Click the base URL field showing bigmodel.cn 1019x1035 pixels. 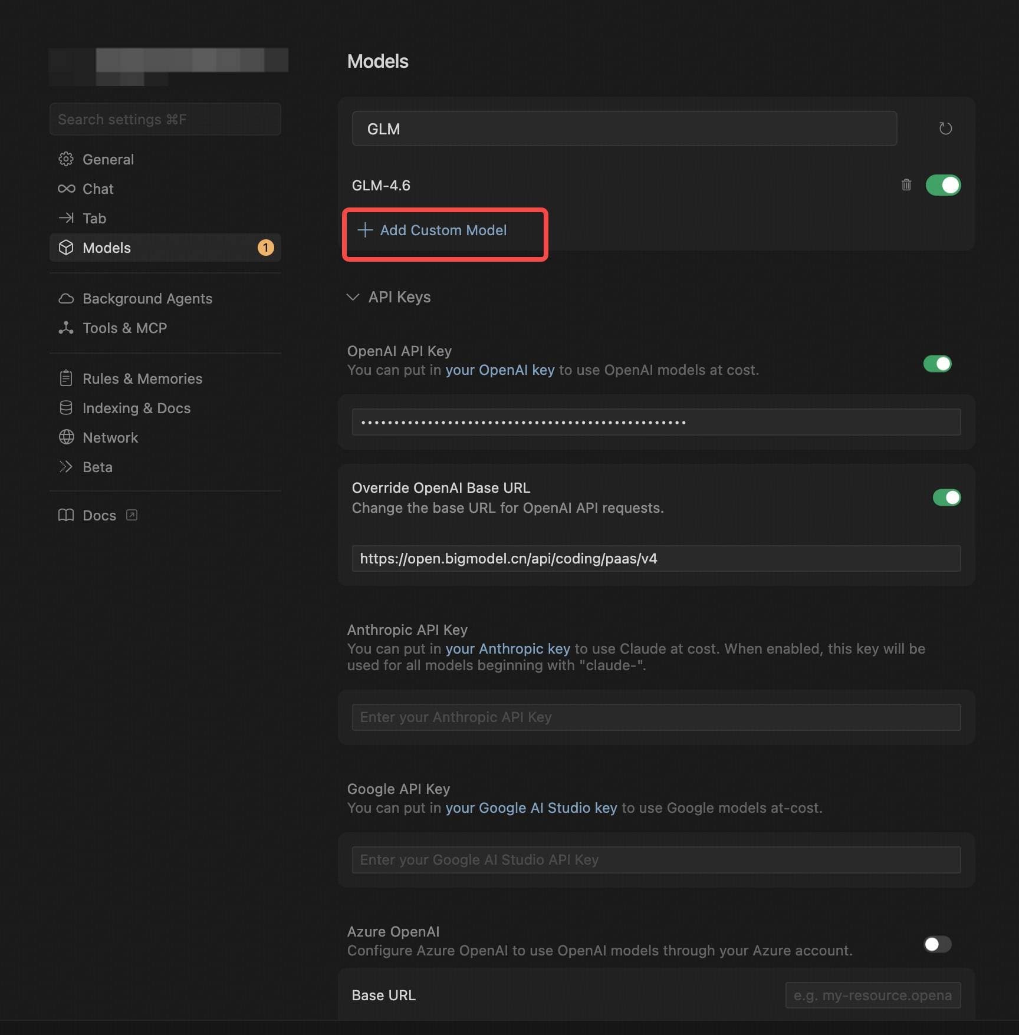pyautogui.click(x=656, y=558)
